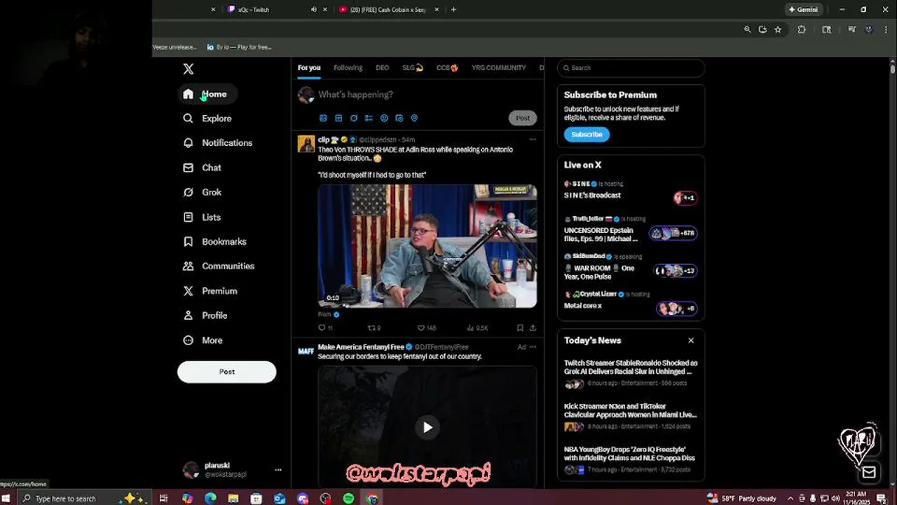Schedule post icon in the composer
897x505 pixels.
click(x=399, y=119)
